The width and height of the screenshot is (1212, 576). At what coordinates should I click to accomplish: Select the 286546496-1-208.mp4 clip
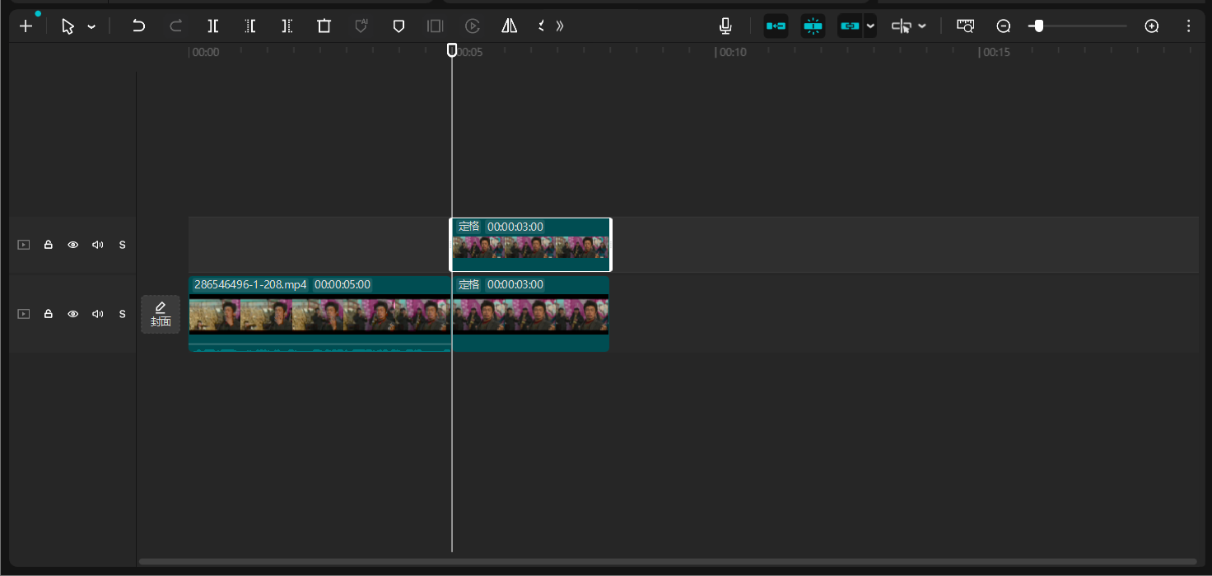click(320, 314)
